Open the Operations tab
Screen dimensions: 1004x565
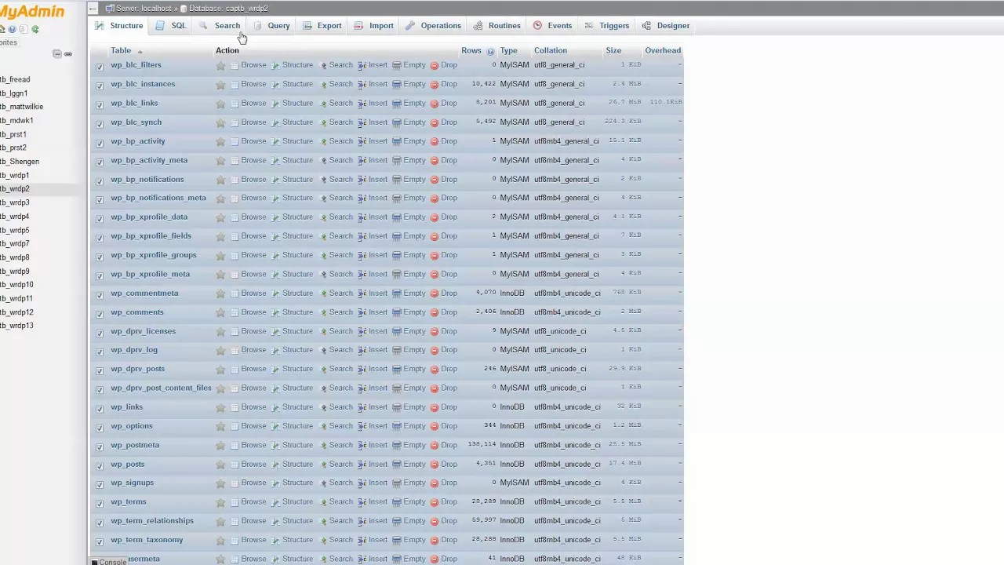[x=433, y=26]
